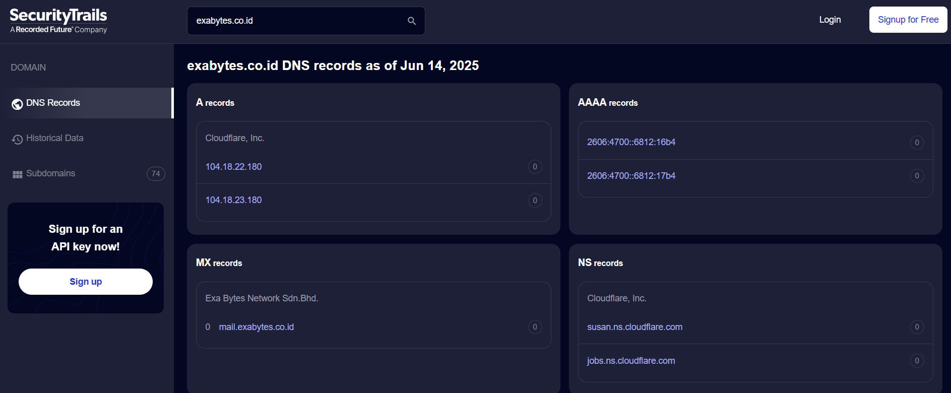This screenshot has width=951, height=393.
Task: Click the DNS records page heading
Action: point(333,65)
